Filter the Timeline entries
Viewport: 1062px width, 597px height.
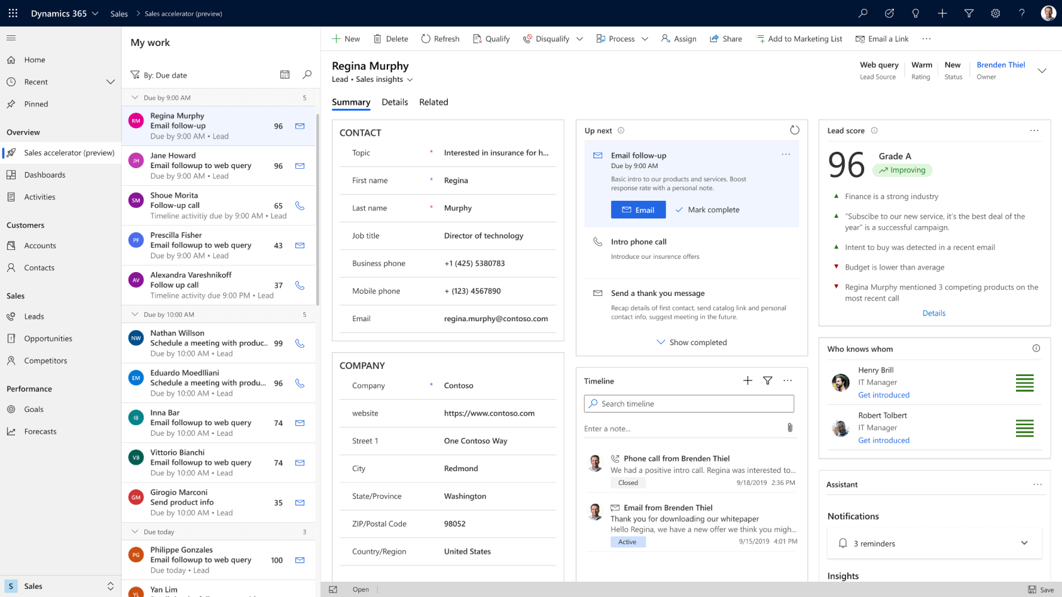point(768,381)
